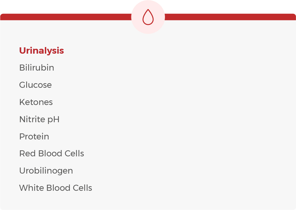The width and height of the screenshot is (296, 210).
Task: Click the word Cells in White Blood Cells
Action: click(x=82, y=188)
